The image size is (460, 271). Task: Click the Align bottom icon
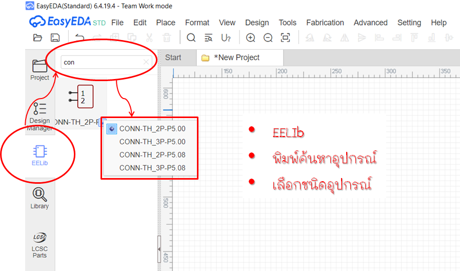point(432,37)
